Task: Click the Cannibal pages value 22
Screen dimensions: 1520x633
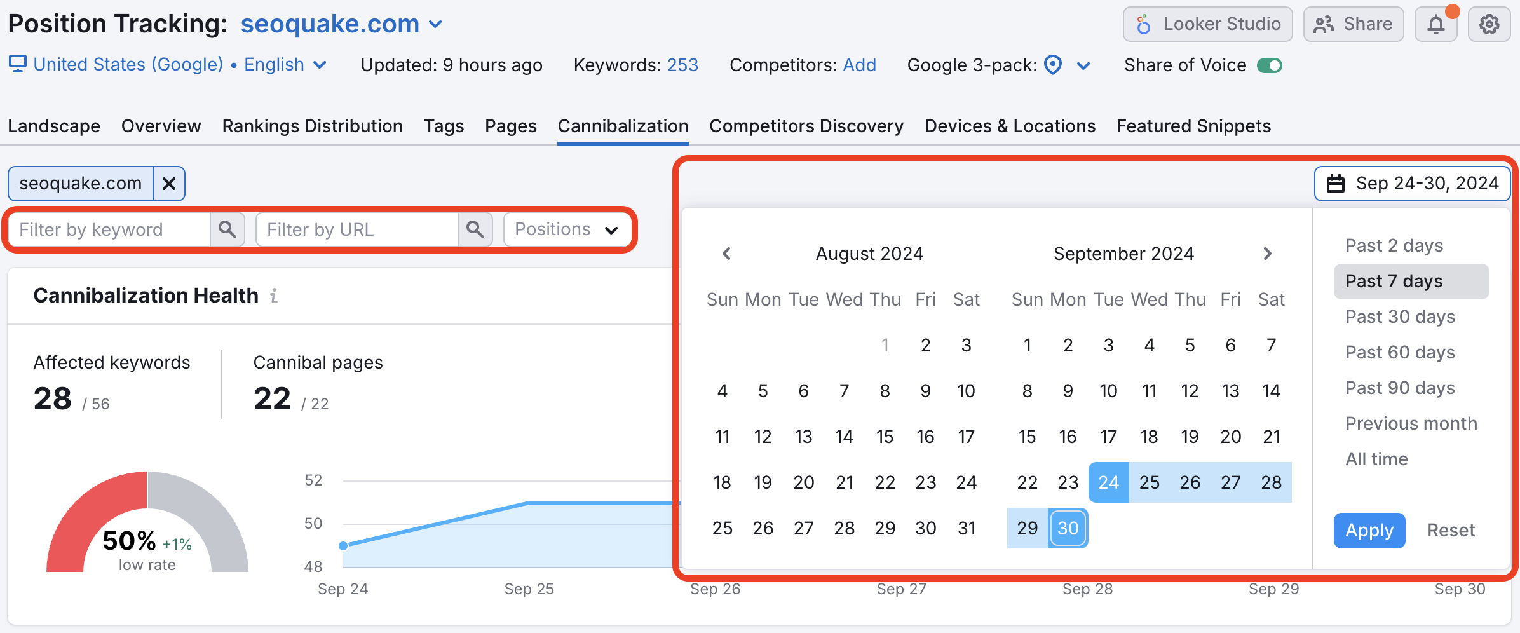Action: (272, 399)
